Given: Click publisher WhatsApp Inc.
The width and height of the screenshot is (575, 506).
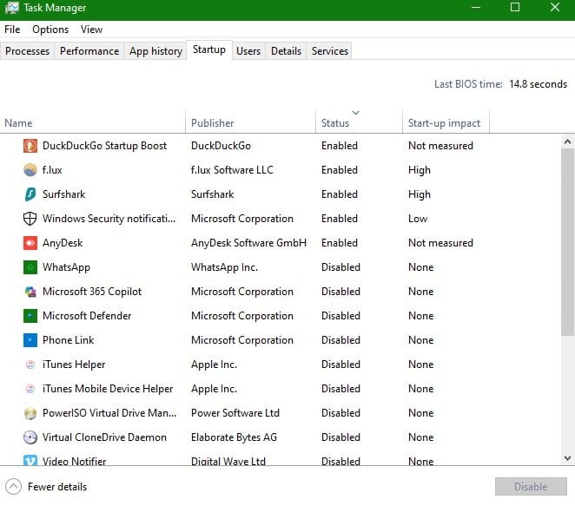Looking at the screenshot, I should pyautogui.click(x=224, y=267).
